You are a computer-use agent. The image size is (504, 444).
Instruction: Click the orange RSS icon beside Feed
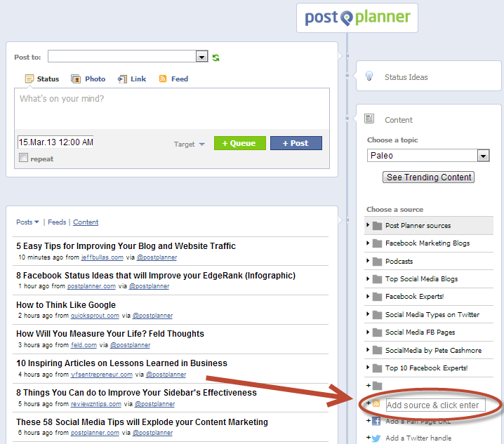[163, 79]
